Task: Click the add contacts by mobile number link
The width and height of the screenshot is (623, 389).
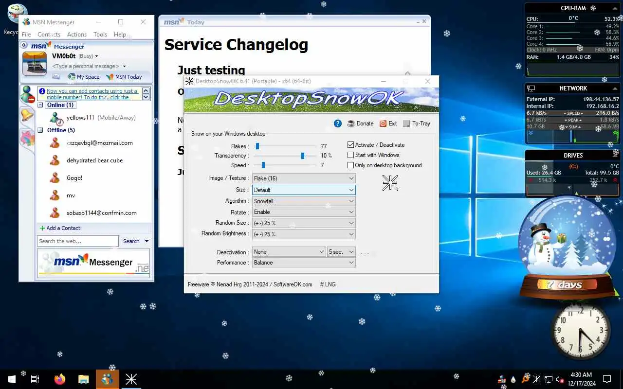Action: pos(92,94)
